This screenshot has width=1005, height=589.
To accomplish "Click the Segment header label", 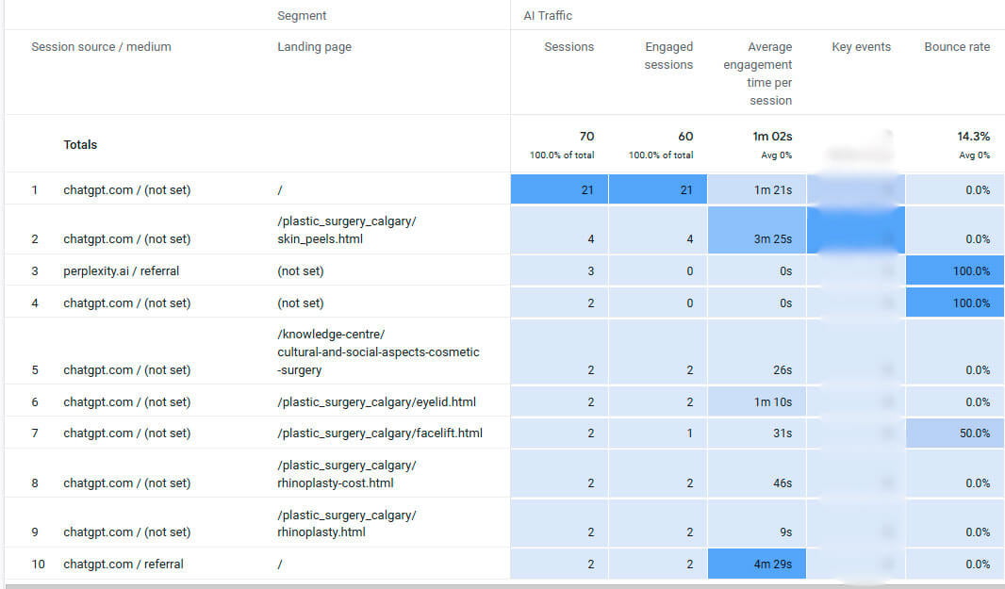I will pos(302,15).
